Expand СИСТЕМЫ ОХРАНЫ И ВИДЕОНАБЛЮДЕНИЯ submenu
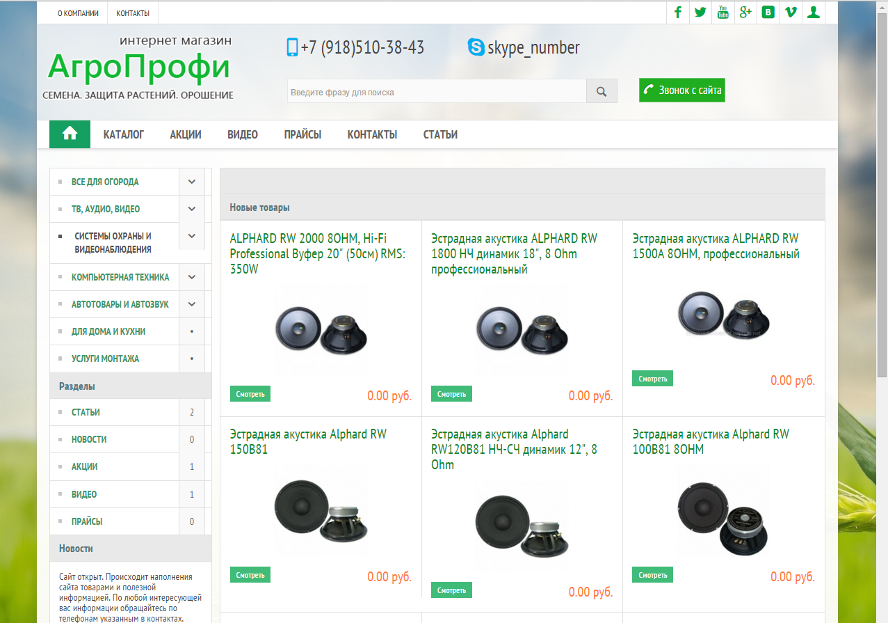This screenshot has height=623, width=888. point(192,236)
